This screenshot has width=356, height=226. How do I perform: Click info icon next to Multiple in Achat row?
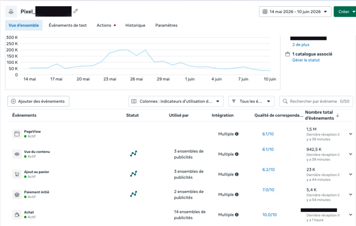[x=237, y=215]
